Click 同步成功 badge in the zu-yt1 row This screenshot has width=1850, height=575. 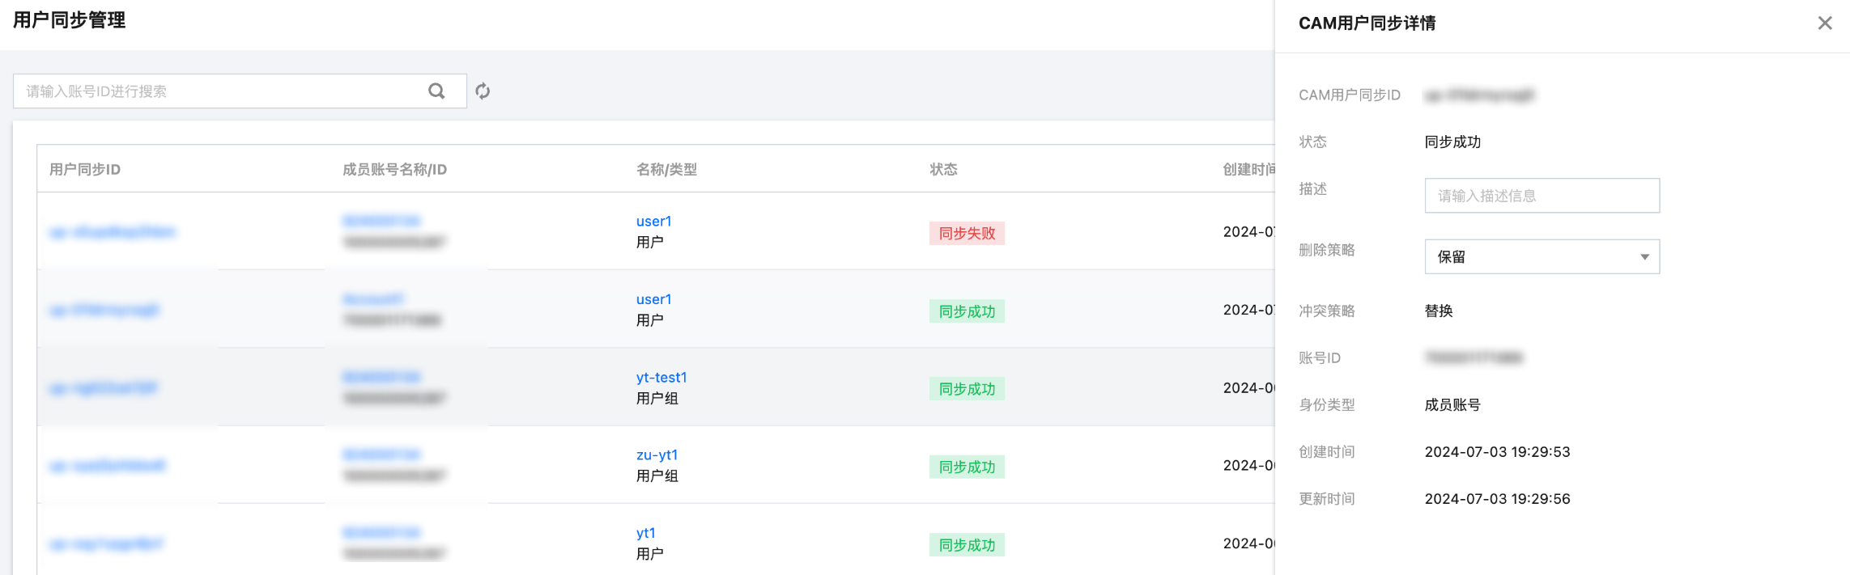967,467
